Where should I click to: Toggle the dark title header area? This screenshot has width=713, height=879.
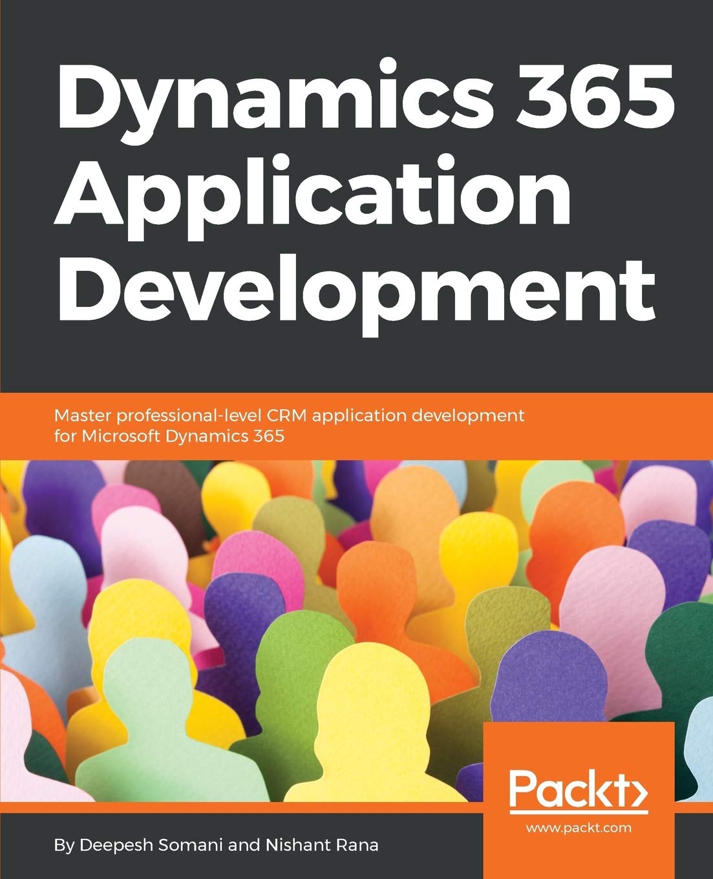click(x=356, y=194)
